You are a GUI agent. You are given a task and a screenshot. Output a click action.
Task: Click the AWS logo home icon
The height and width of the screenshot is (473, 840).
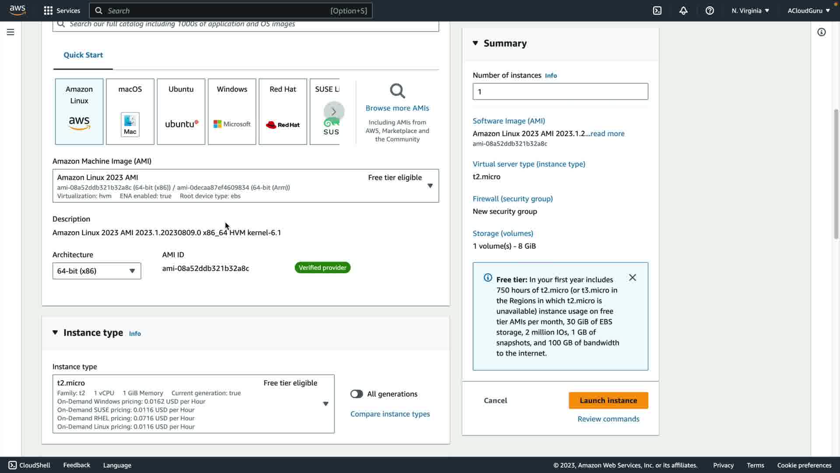tap(17, 10)
